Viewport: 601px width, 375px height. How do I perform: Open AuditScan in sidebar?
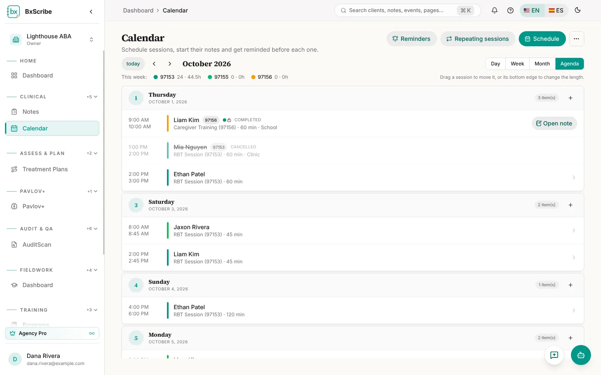point(52,245)
